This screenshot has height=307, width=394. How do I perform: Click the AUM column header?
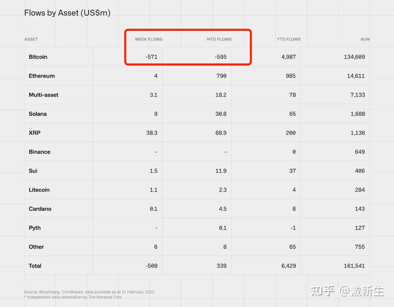(x=365, y=39)
